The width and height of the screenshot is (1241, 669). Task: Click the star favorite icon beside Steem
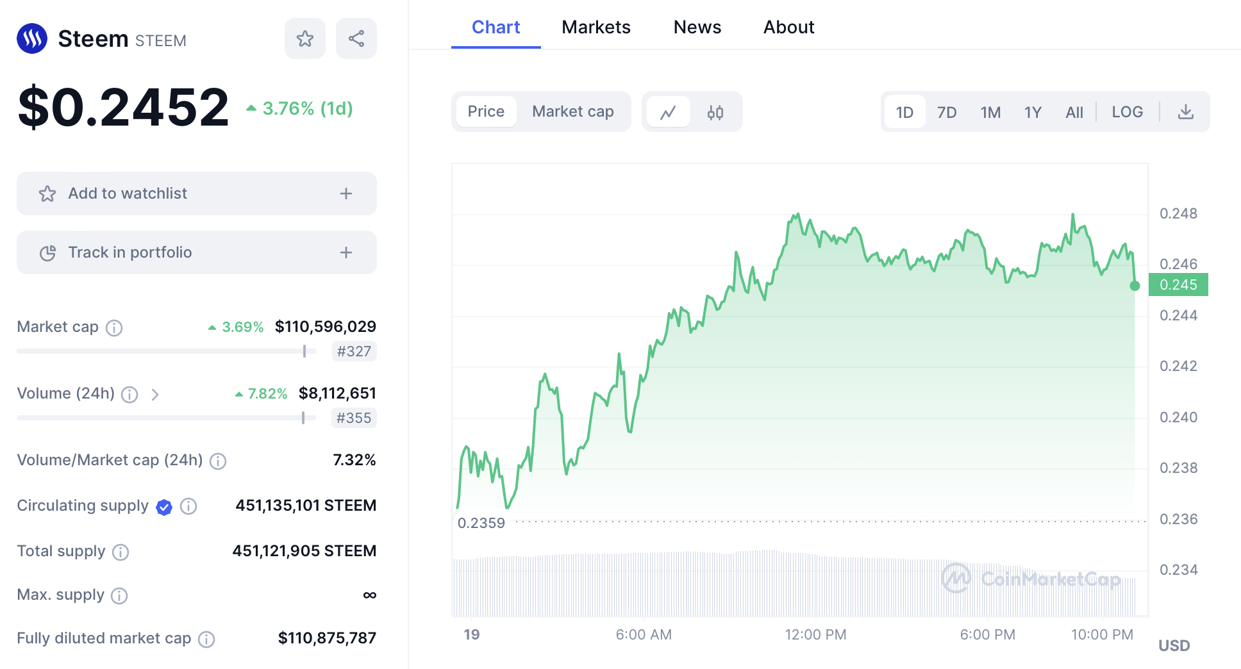tap(304, 39)
